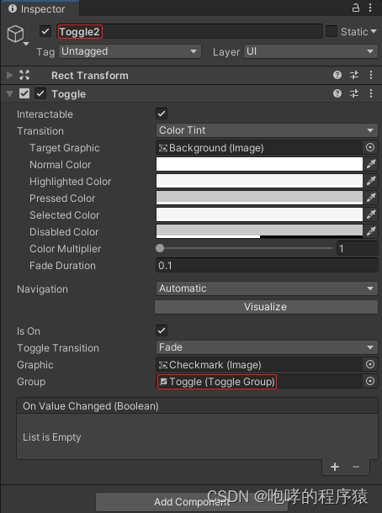The width and height of the screenshot is (382, 513).
Task: Enable the Static checkbox
Action: tap(332, 31)
